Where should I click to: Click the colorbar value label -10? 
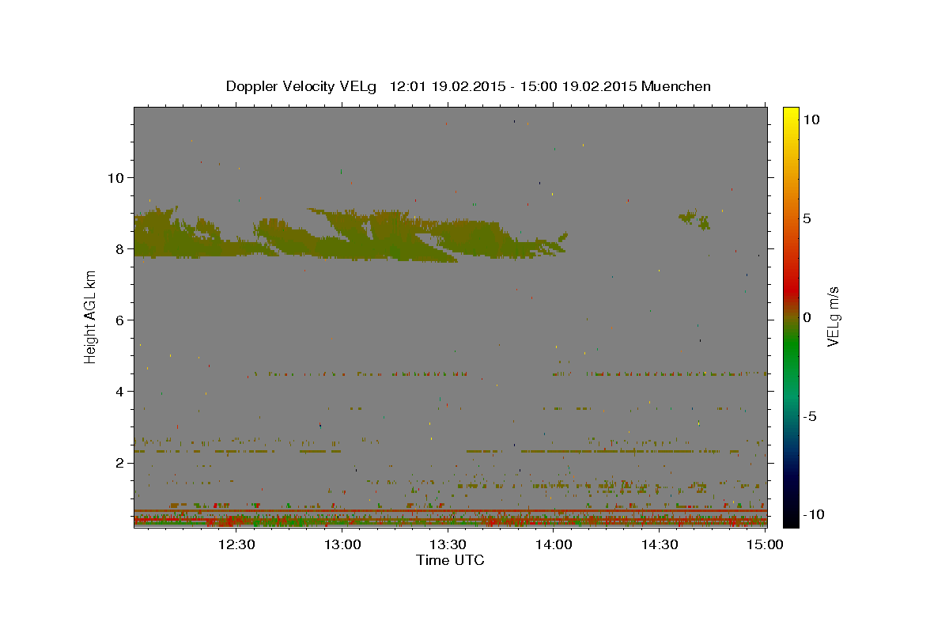click(x=813, y=515)
